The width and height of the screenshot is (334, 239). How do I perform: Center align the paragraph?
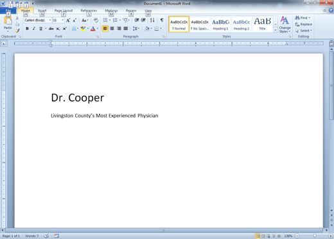[112, 28]
